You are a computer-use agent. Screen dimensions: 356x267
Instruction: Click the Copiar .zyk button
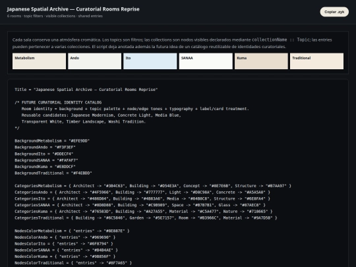coord(334,12)
